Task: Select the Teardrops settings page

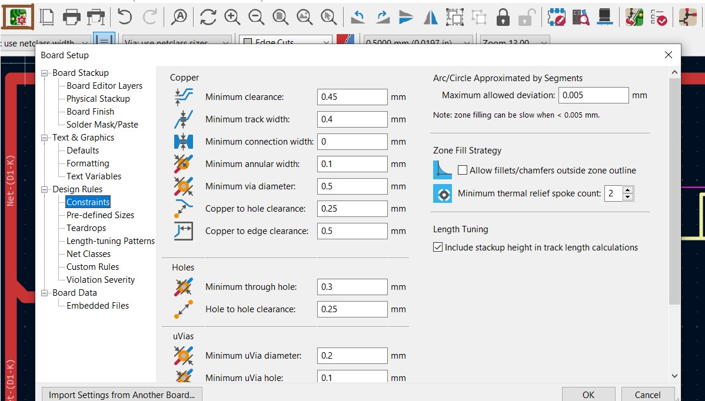Action: tap(87, 228)
